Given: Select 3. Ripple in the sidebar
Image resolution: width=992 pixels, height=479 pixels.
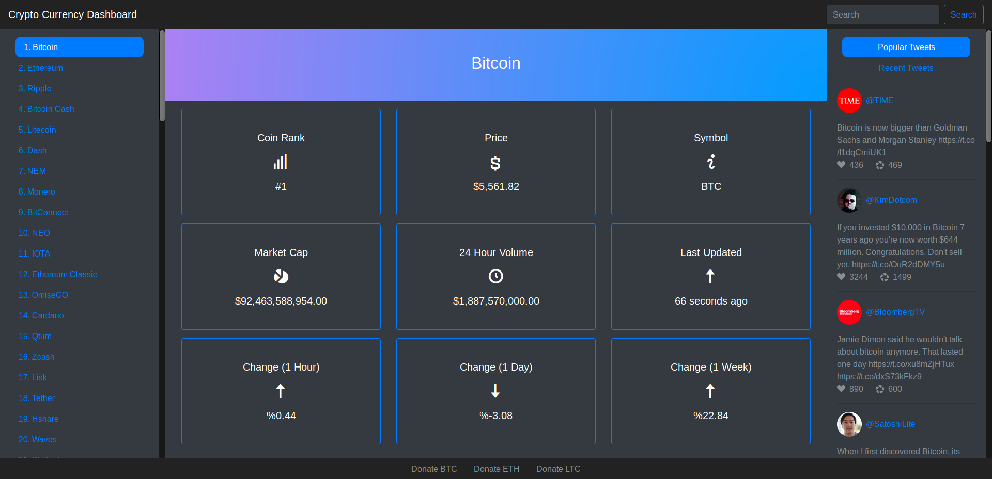Looking at the screenshot, I should click(x=35, y=88).
